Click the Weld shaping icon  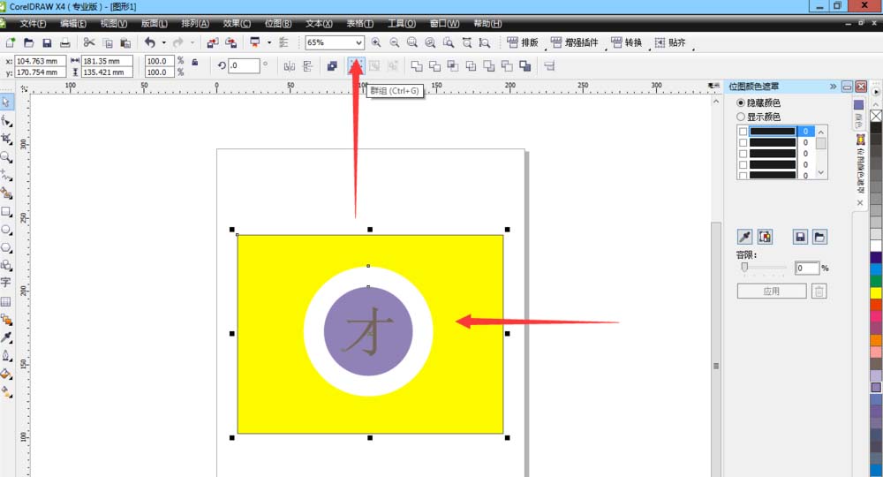tap(417, 66)
